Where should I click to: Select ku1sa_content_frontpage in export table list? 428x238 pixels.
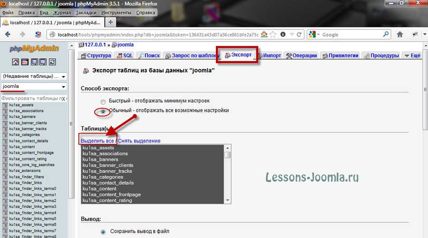(x=112, y=194)
